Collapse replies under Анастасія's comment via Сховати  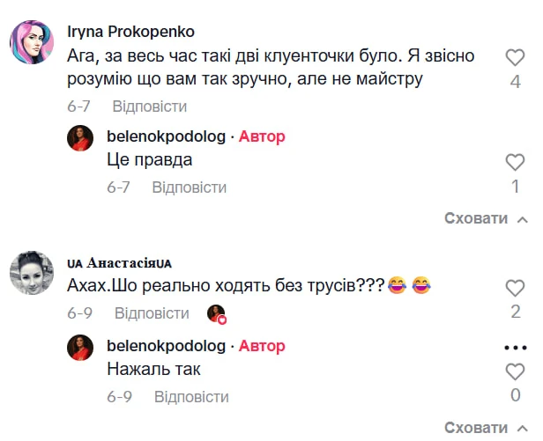(x=486, y=428)
